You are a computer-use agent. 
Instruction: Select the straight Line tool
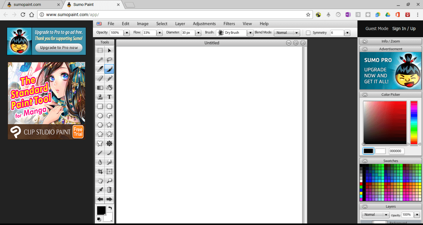[100, 153]
